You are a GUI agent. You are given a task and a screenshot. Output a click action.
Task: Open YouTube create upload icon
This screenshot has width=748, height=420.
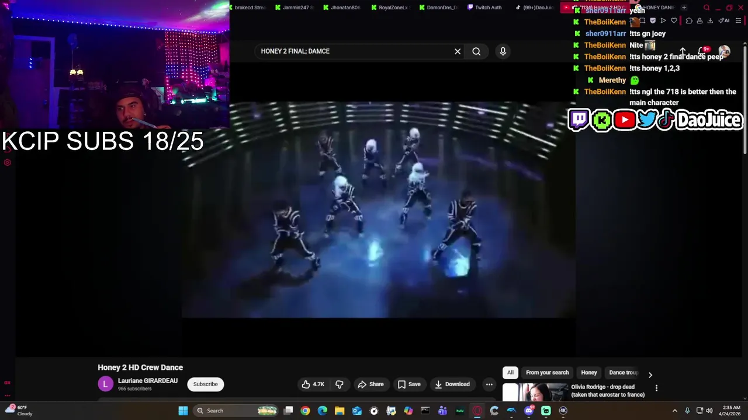click(x=683, y=51)
